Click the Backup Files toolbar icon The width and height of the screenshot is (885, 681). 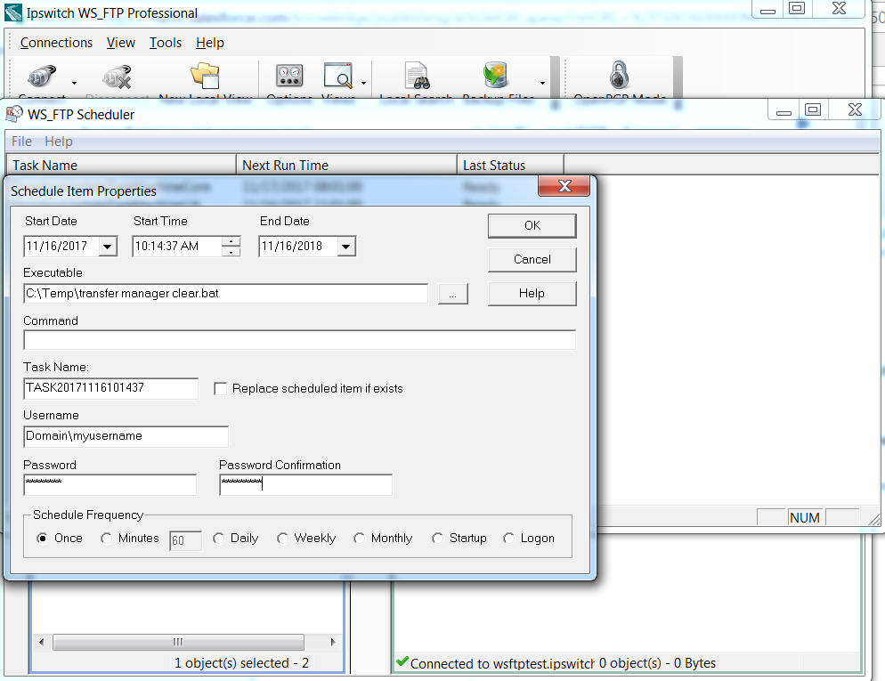coord(496,76)
